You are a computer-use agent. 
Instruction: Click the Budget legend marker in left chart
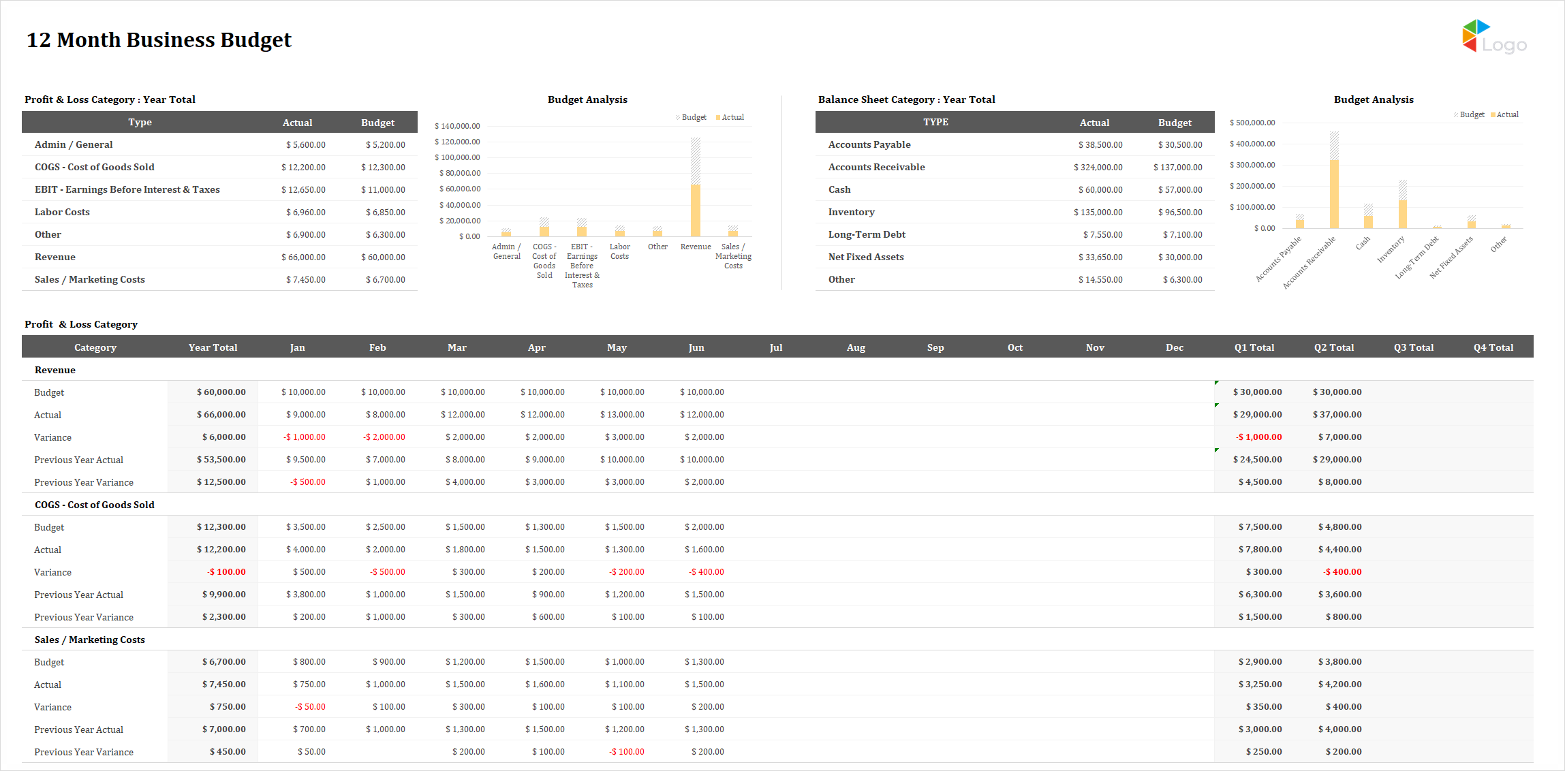pyautogui.click(x=678, y=117)
